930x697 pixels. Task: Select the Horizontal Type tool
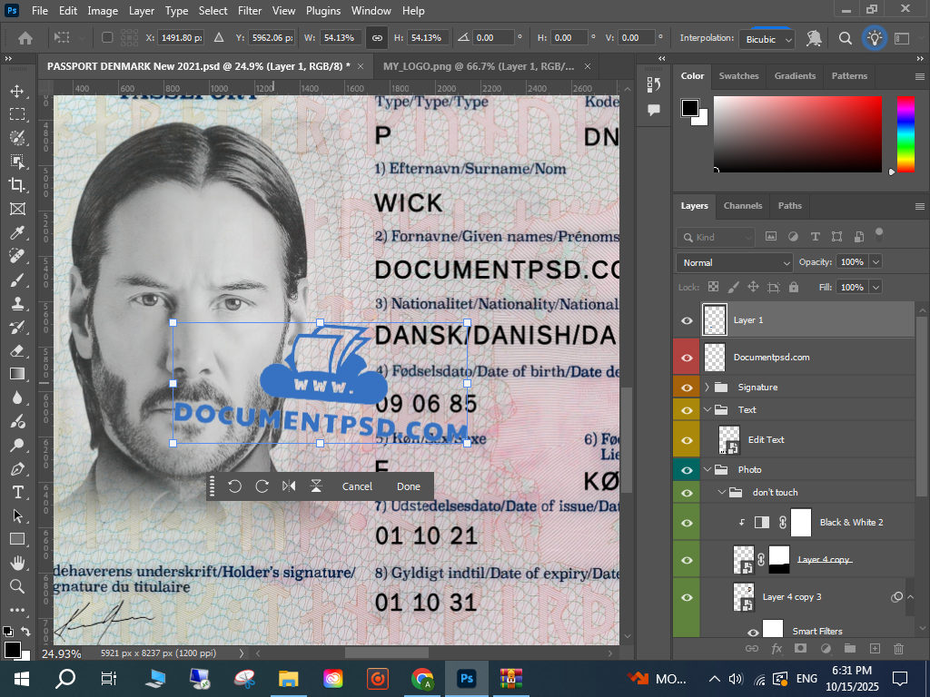coord(16,492)
